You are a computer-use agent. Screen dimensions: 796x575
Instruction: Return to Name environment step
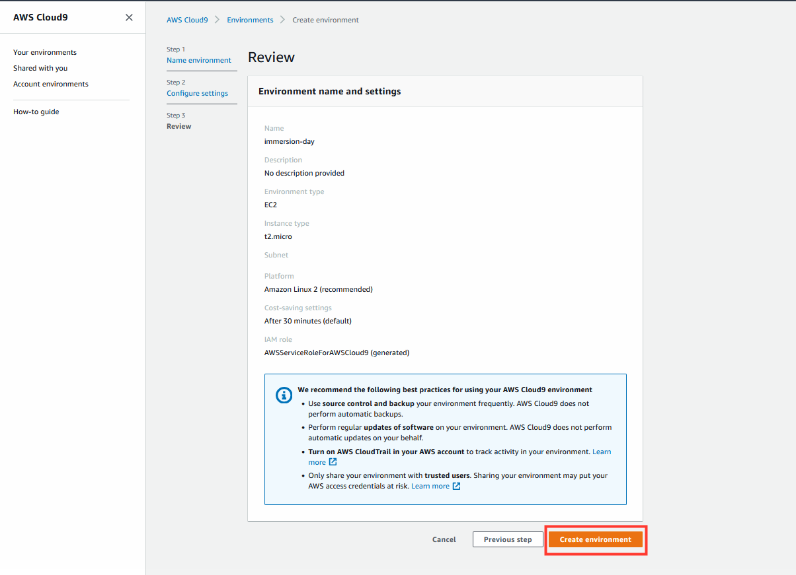tap(199, 60)
